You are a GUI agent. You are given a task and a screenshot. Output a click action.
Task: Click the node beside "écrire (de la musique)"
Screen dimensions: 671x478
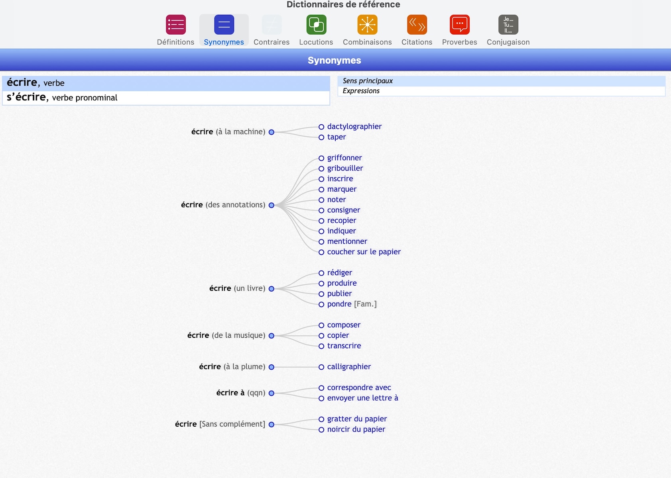272,336
